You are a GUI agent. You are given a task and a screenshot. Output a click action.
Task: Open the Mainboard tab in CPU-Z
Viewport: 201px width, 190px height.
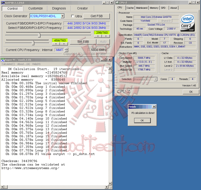coord(142,8)
